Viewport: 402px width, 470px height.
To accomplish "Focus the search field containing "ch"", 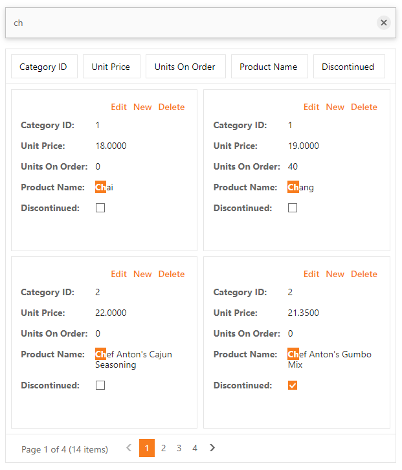I will coord(190,23).
